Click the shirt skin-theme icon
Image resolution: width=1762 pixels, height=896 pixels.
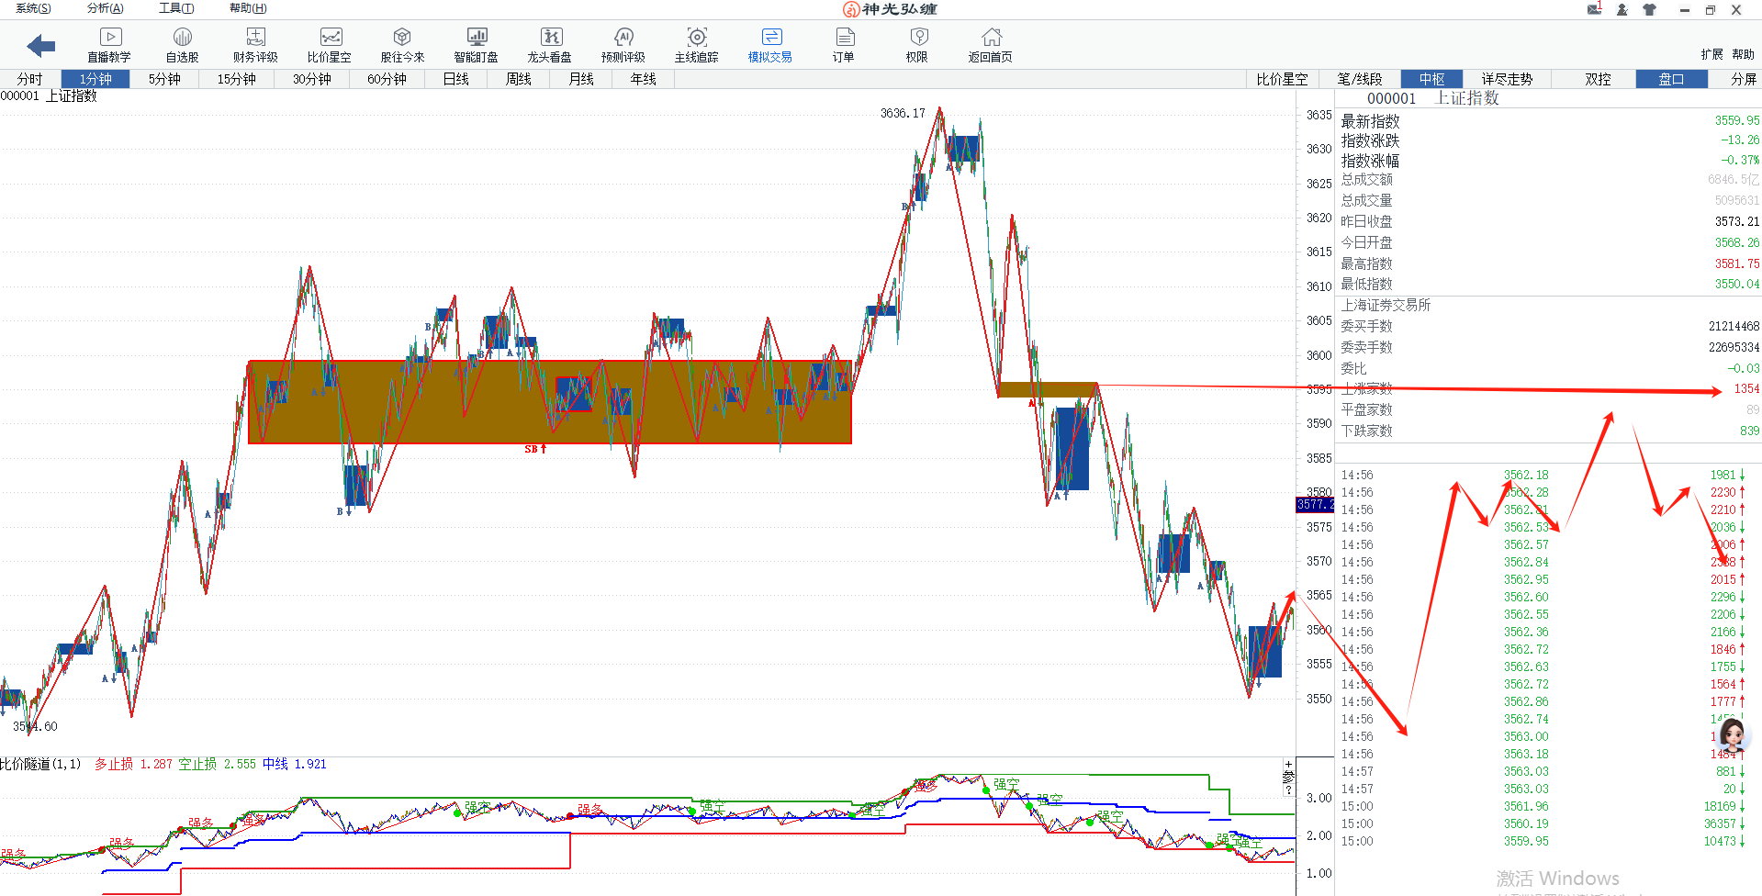pyautogui.click(x=1649, y=10)
